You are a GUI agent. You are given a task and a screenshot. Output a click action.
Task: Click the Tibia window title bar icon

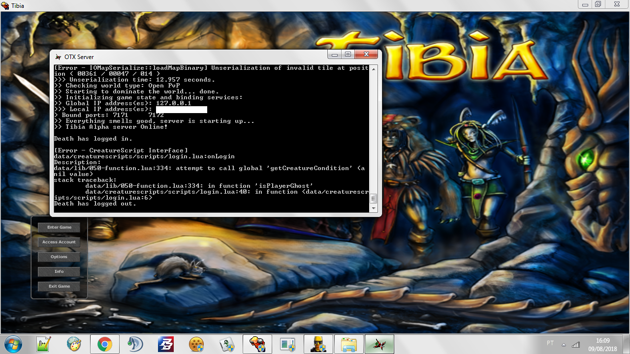[5, 5]
